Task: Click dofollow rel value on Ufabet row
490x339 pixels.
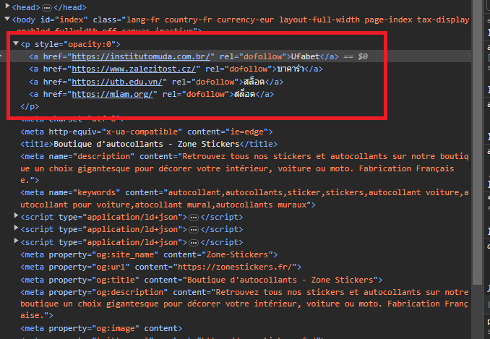Action: tap(263, 56)
